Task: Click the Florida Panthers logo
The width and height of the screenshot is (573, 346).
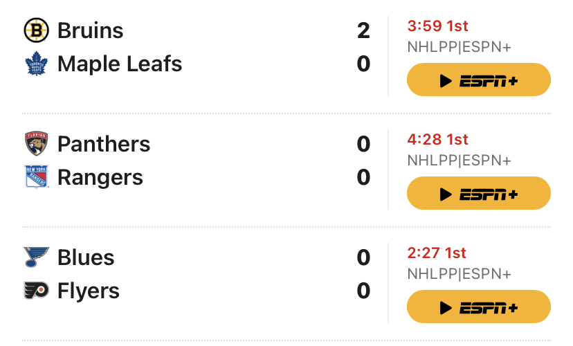Action: pos(36,144)
